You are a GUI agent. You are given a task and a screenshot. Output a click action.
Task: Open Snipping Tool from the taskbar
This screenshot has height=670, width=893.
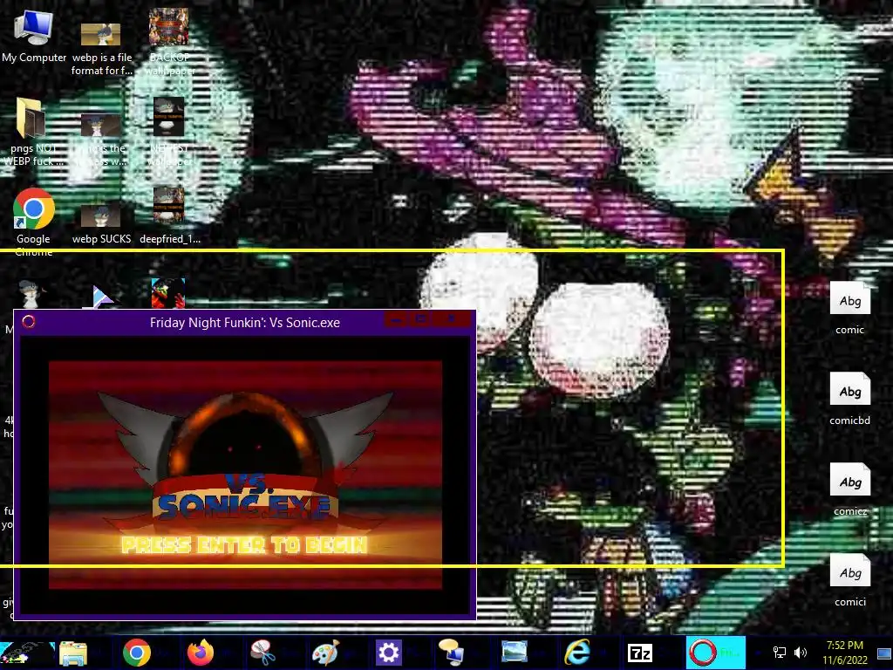coord(262,653)
